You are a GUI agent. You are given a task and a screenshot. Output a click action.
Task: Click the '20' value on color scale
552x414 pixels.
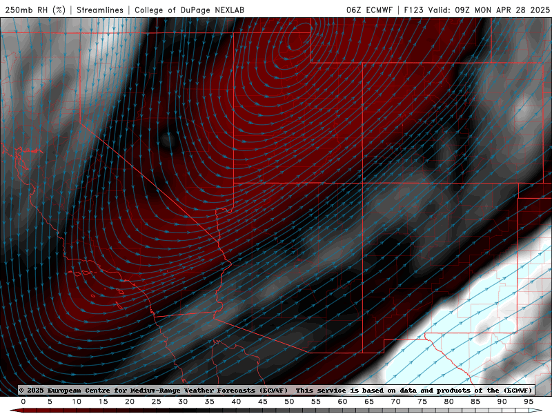130,402
